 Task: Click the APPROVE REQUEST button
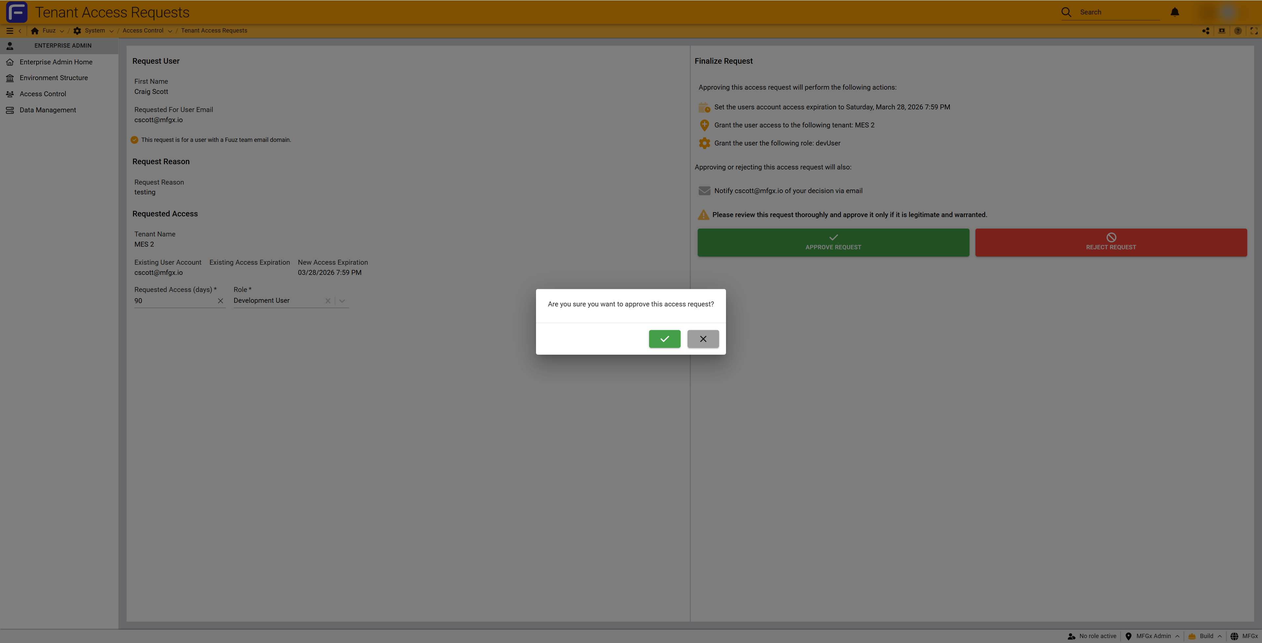pyautogui.click(x=833, y=242)
